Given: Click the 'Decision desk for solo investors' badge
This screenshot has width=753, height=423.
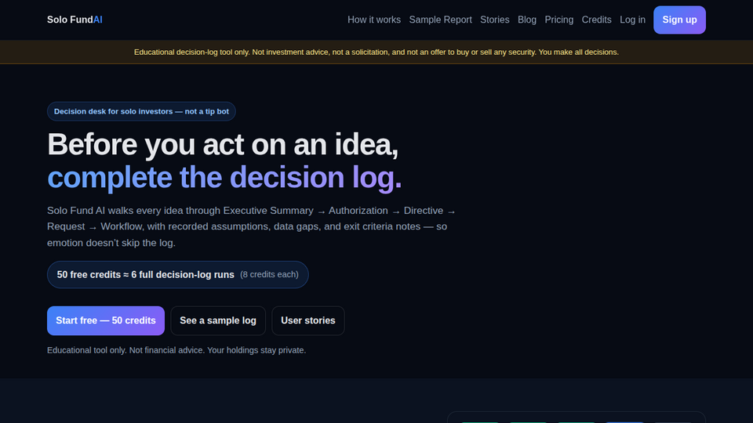Looking at the screenshot, I should pyautogui.click(x=141, y=111).
